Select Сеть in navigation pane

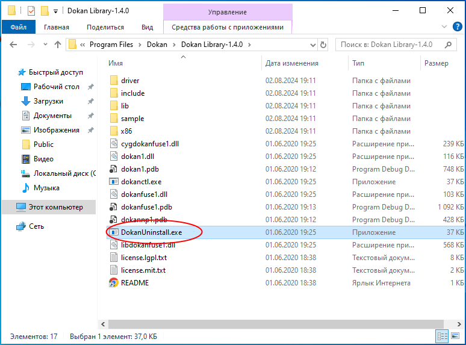[x=36, y=226]
